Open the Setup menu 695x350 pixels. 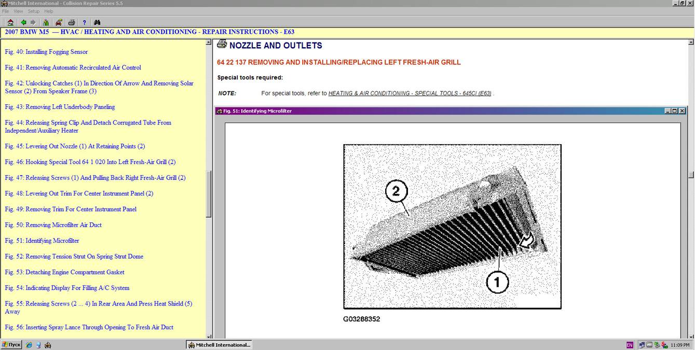pos(33,11)
